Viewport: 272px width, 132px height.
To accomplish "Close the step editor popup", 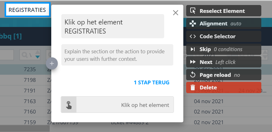I will tap(175, 13).
